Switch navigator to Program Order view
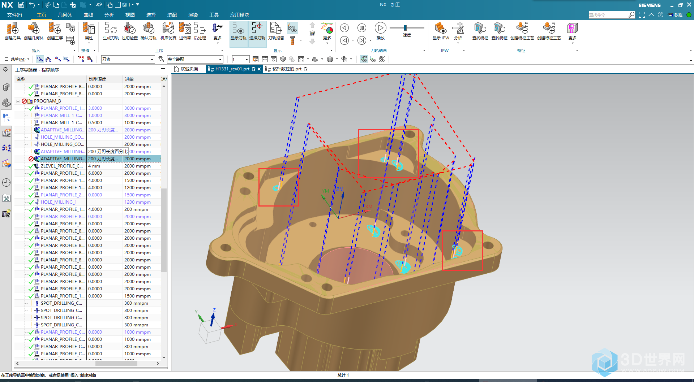Screen dimensions: 694x382 (40, 59)
